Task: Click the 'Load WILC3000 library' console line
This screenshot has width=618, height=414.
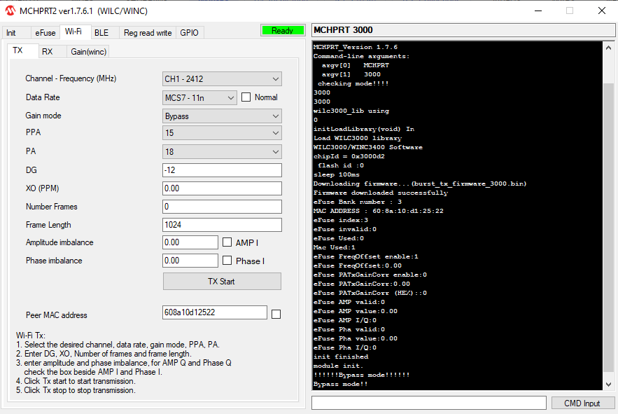Action: pyautogui.click(x=358, y=138)
